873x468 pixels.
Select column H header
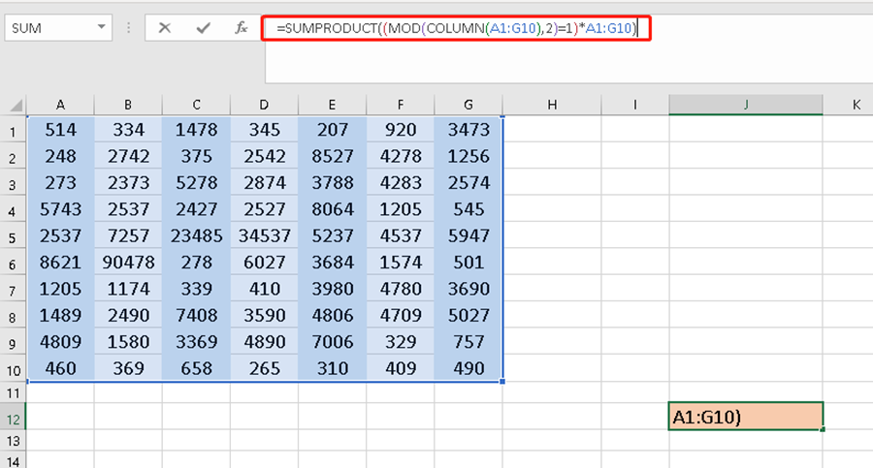click(x=552, y=105)
